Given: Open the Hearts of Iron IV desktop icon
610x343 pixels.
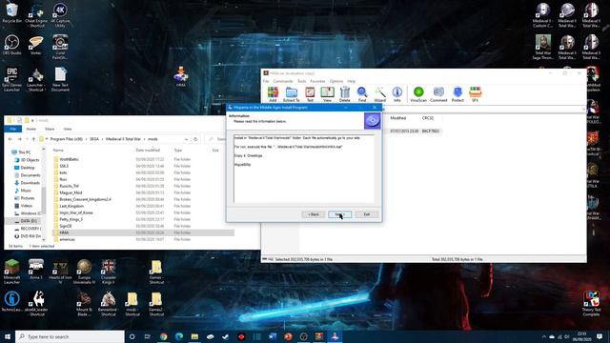Looking at the screenshot, I should (60, 272).
